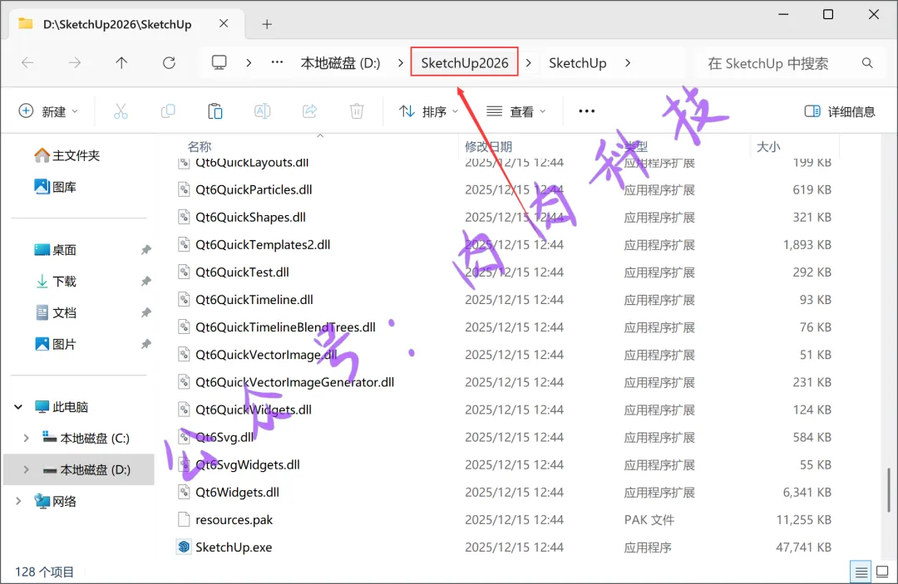This screenshot has width=898, height=584.
Task: Close the D:\SketchUp2026\SketchUp tab
Action: pos(224,23)
